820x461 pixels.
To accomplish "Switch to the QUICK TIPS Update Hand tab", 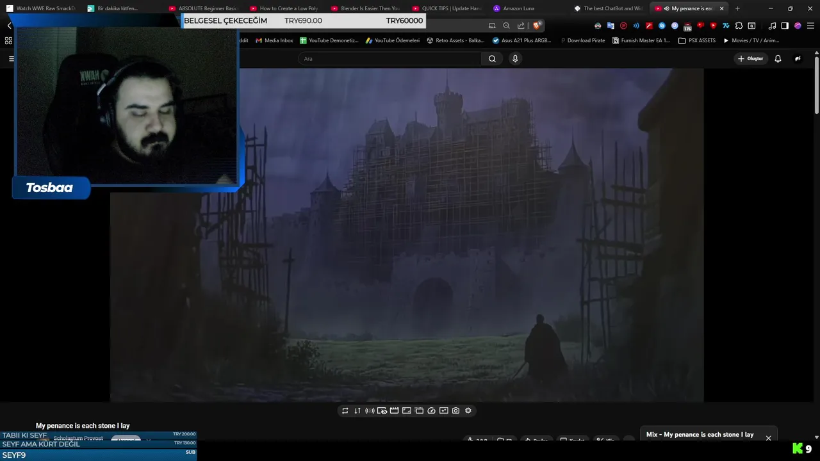I will [447, 8].
